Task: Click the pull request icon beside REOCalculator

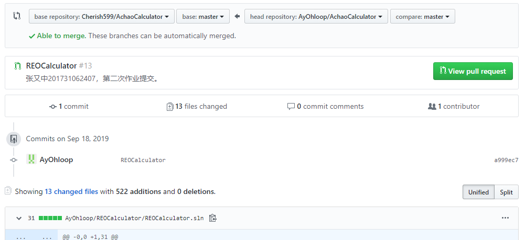Action: [17, 66]
